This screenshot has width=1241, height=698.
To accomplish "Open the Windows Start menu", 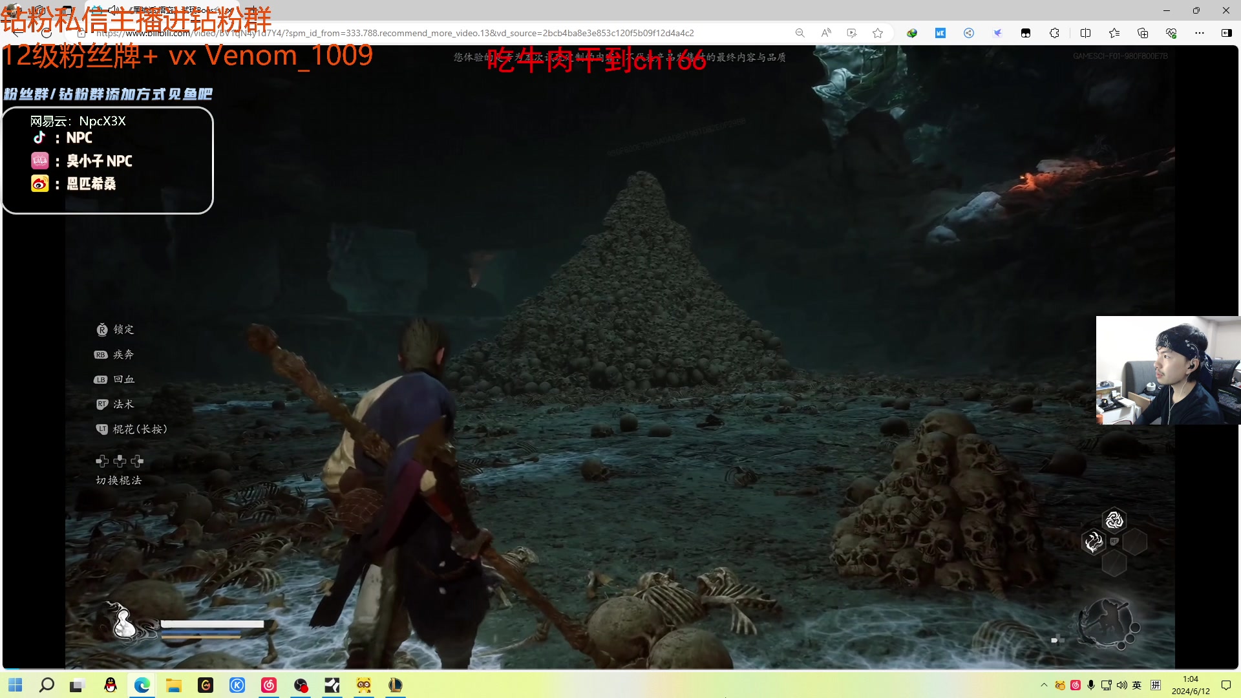I will 16,685.
